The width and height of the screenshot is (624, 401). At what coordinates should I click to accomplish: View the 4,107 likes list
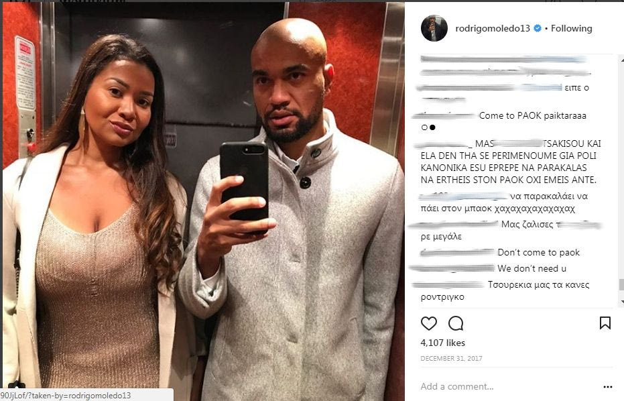[442, 343]
